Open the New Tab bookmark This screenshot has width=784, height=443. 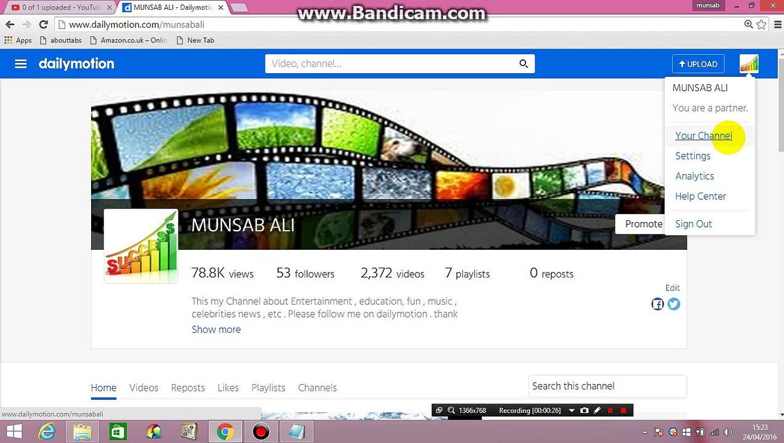click(x=195, y=40)
